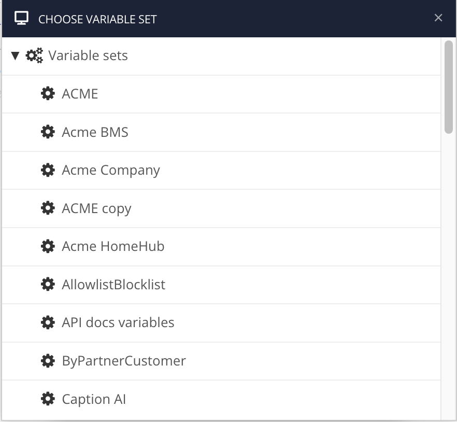The height and width of the screenshot is (422, 457).
Task: Click the gear icon beside Acme HomeHub
Action: click(48, 246)
